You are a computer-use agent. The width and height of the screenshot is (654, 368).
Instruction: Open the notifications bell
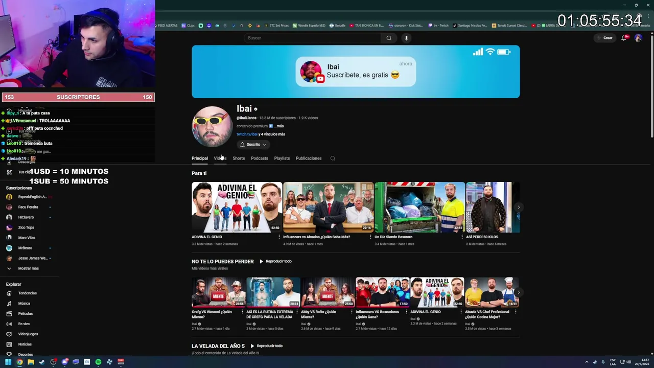point(624,38)
